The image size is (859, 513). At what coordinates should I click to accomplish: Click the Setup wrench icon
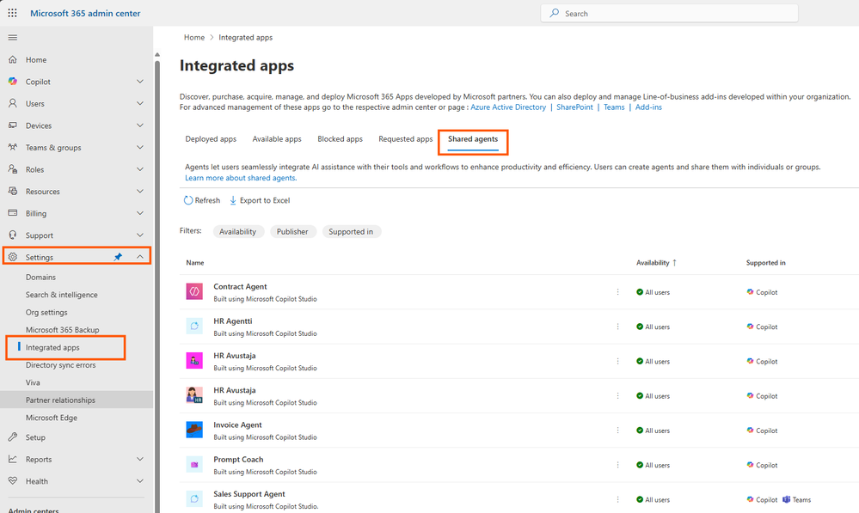(x=13, y=437)
